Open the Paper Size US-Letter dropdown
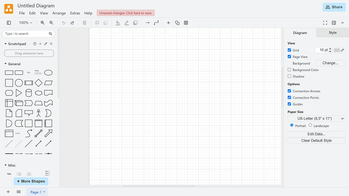This screenshot has height=196, width=349. 316,118
